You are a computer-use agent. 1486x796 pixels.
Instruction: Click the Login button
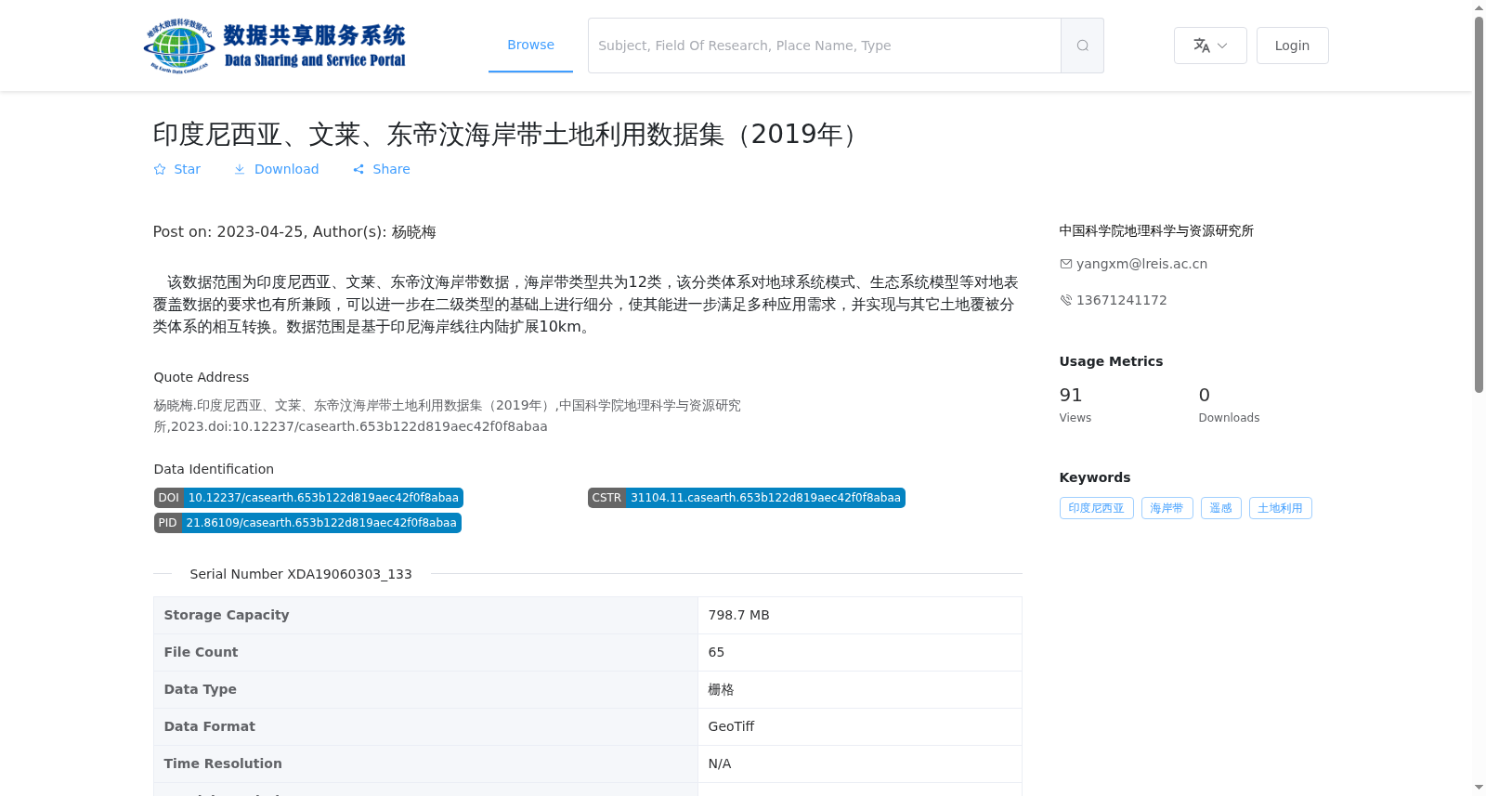(1292, 46)
